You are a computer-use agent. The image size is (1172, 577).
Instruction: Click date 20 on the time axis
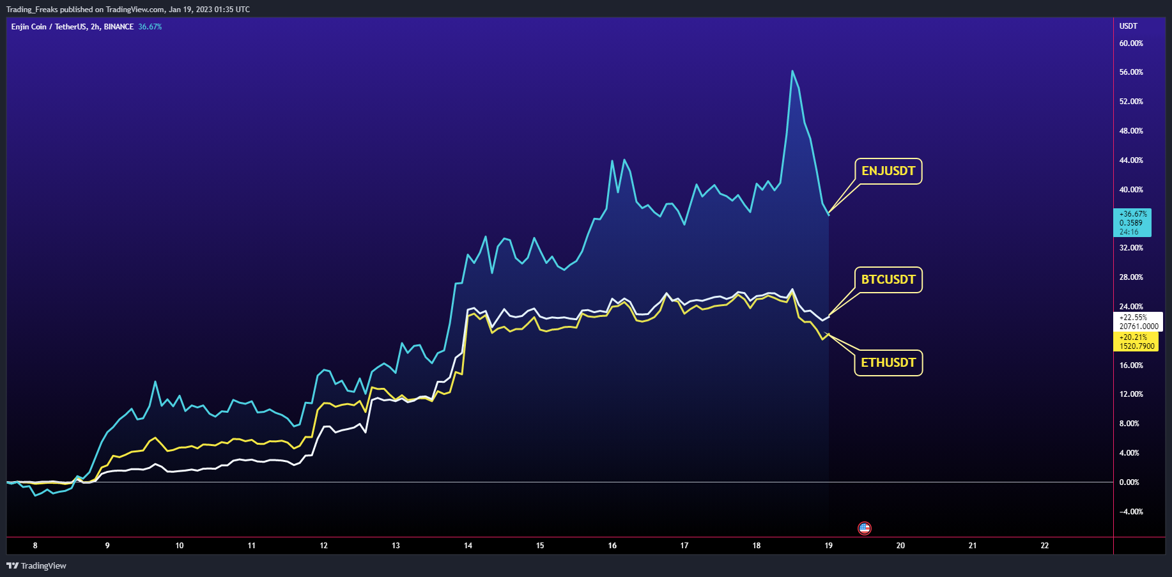(901, 546)
